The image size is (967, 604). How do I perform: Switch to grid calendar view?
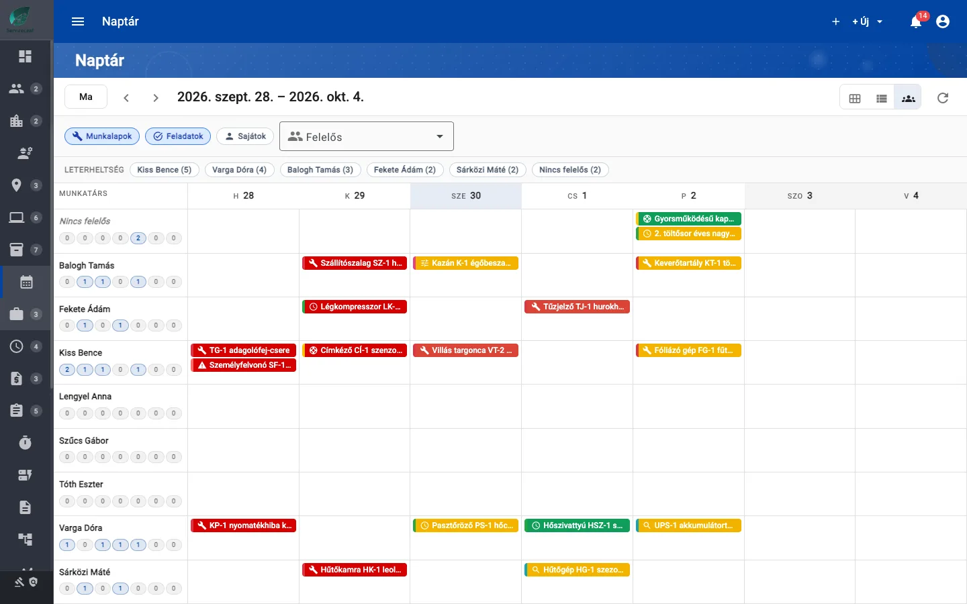coord(855,98)
